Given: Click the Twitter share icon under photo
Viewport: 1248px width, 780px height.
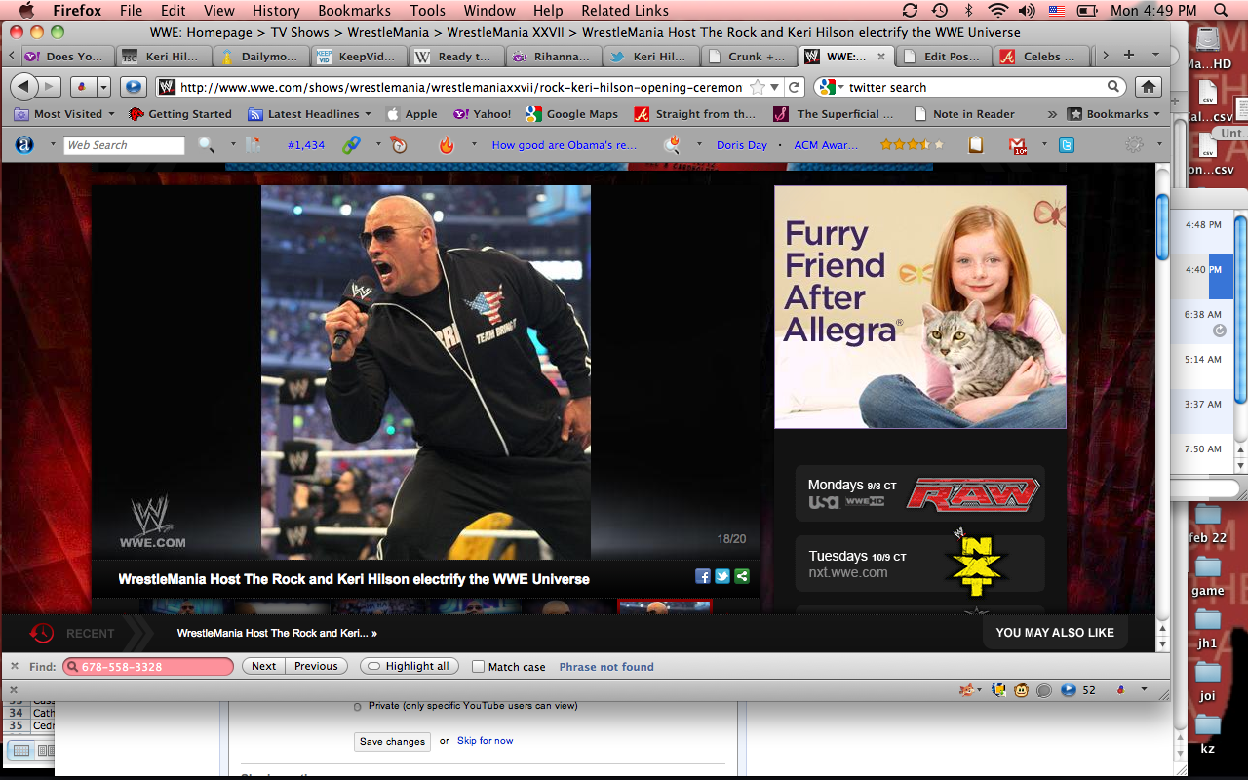Looking at the screenshot, I should 722,576.
